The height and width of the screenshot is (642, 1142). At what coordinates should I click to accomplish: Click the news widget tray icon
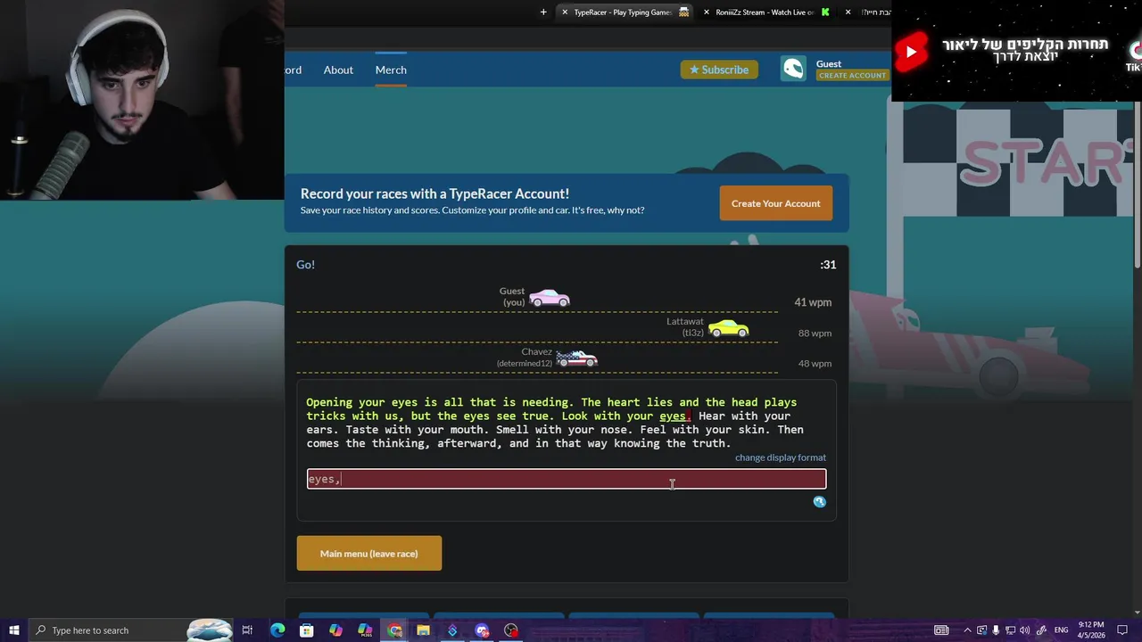tap(941, 630)
